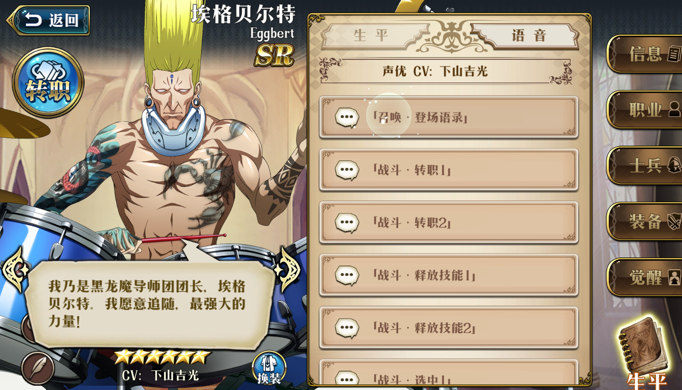The image size is (682, 390).
Task: Tap the quill feather icon
Action: click(x=38, y=368)
